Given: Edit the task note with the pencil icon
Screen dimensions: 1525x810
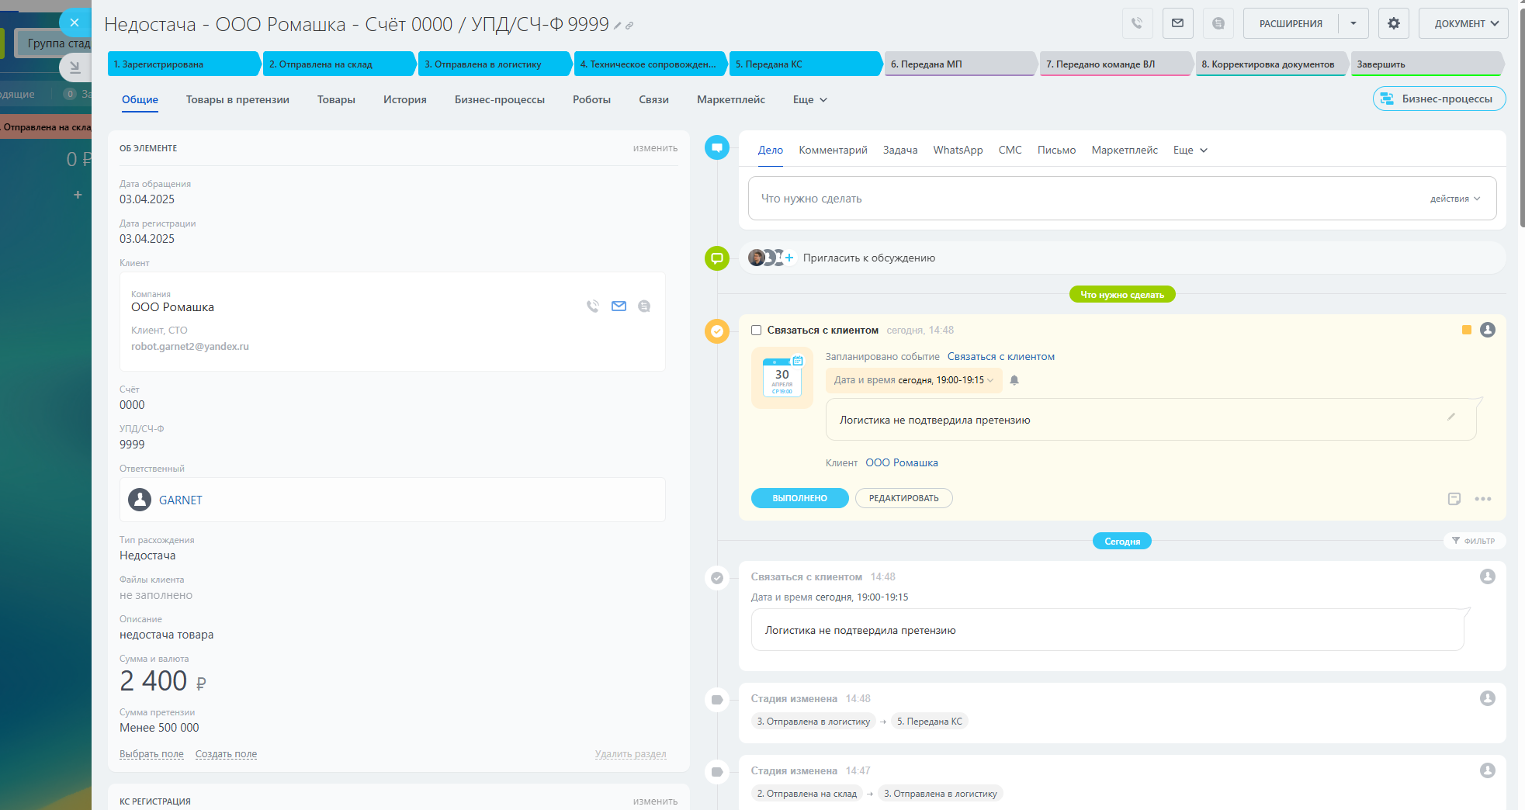Looking at the screenshot, I should click(1451, 417).
